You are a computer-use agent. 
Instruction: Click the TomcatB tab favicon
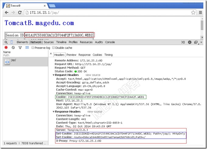tap(8, 6)
